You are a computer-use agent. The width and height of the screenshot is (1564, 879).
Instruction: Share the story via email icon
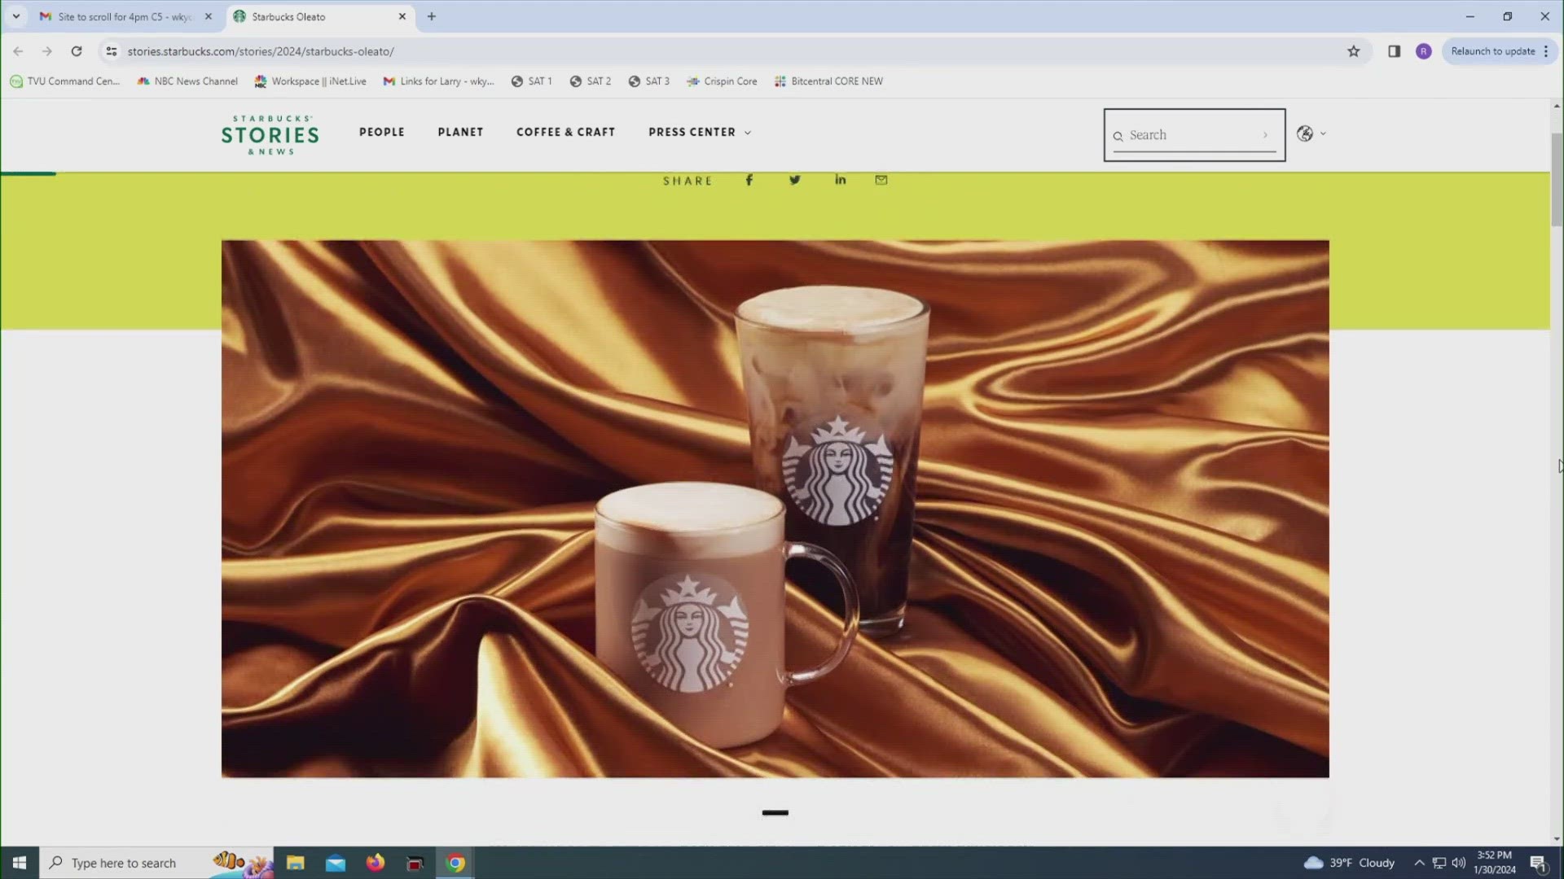pyautogui.click(x=881, y=180)
